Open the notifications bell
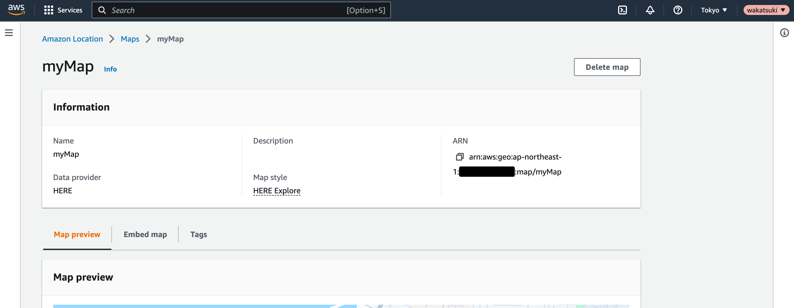Image resolution: width=794 pixels, height=308 pixels. [x=650, y=10]
